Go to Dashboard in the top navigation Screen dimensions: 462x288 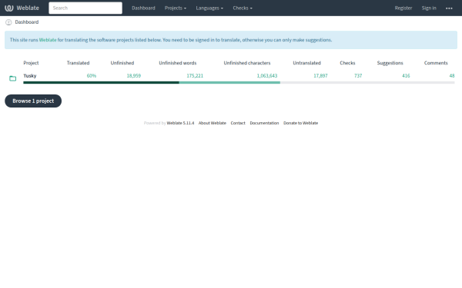[143, 8]
